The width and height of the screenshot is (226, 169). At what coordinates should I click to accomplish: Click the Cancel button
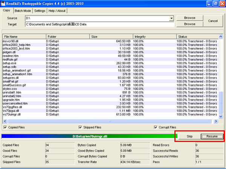click(x=213, y=21)
